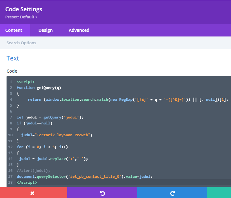Click the judul.replace('+',' ') line
231x198 pixels.
[54, 159]
